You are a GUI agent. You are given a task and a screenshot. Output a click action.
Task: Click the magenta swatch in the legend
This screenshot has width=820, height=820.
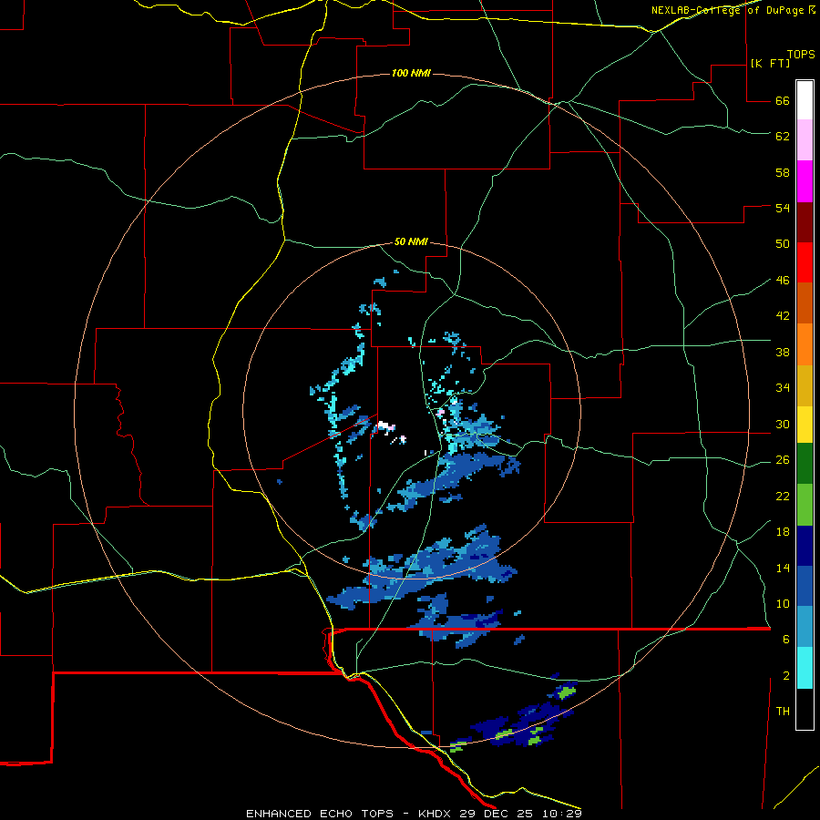point(805,181)
